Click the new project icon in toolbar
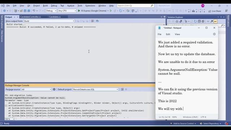Image resolution: width=231 pixels, height=130 pixels. click(x=16, y=11)
